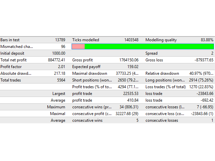
Task: Click the value -23843.66 (1)
Action: 202,114
